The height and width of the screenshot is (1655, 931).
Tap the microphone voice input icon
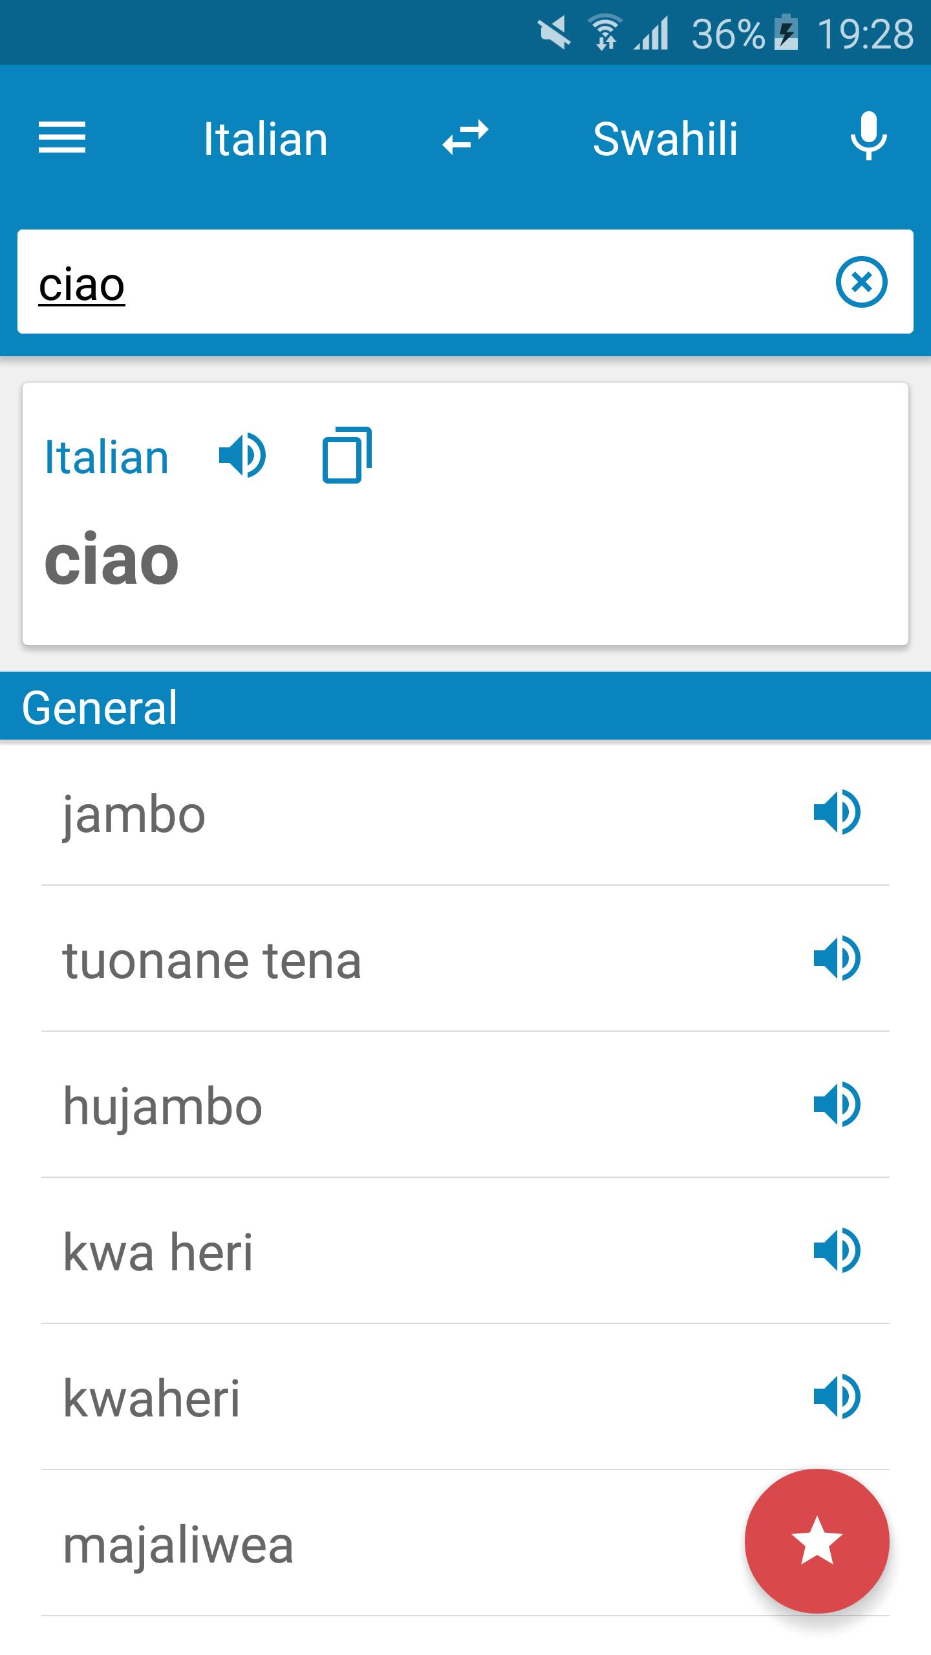click(x=868, y=137)
